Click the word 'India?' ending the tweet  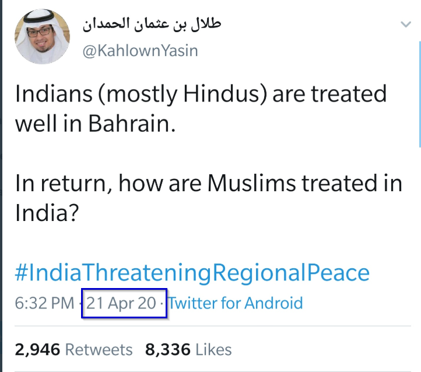click(x=47, y=213)
